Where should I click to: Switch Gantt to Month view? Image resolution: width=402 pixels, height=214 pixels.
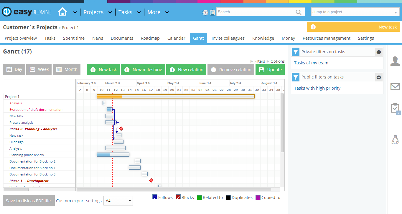click(x=67, y=69)
